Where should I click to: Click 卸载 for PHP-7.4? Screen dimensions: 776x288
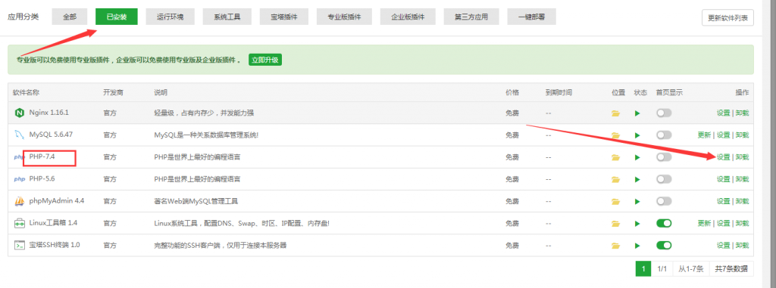pos(742,157)
